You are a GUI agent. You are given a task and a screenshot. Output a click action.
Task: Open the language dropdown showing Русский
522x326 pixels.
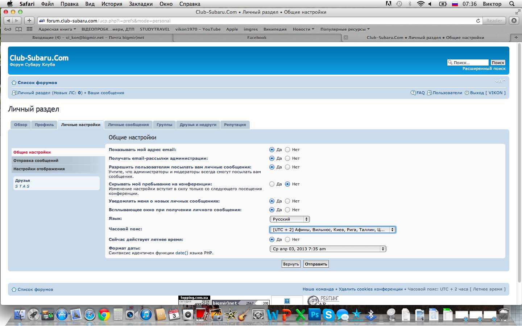pyautogui.click(x=290, y=219)
